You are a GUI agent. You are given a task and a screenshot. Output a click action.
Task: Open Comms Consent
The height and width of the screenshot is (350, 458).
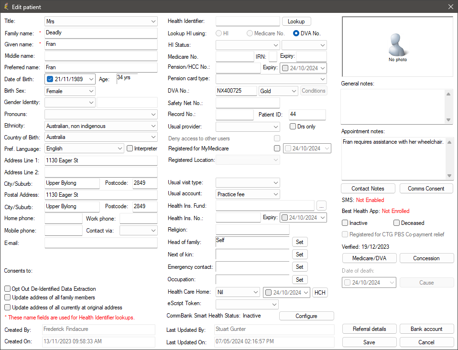click(426, 189)
